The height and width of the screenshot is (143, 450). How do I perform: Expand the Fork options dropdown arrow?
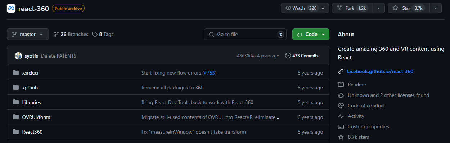pos(378,8)
